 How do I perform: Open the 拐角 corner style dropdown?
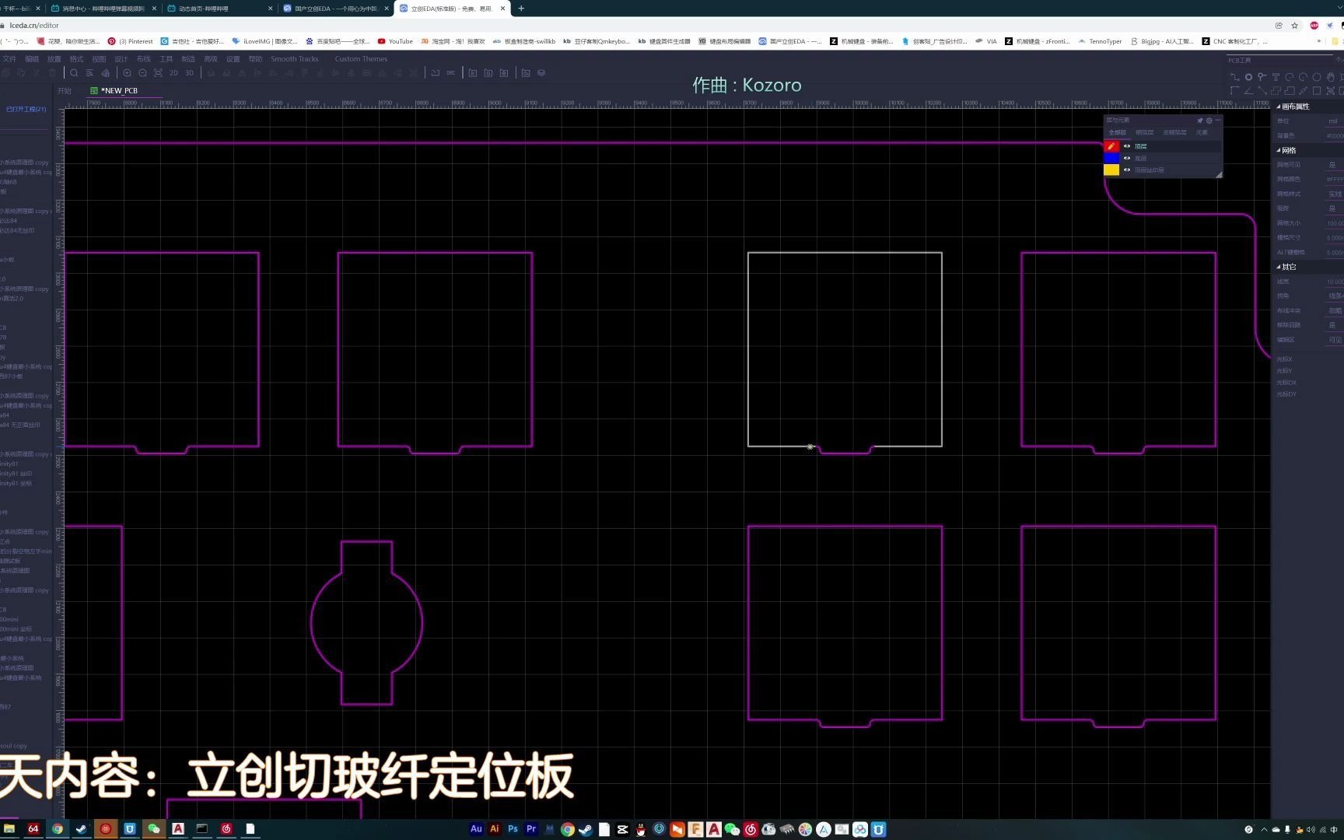(x=1334, y=296)
